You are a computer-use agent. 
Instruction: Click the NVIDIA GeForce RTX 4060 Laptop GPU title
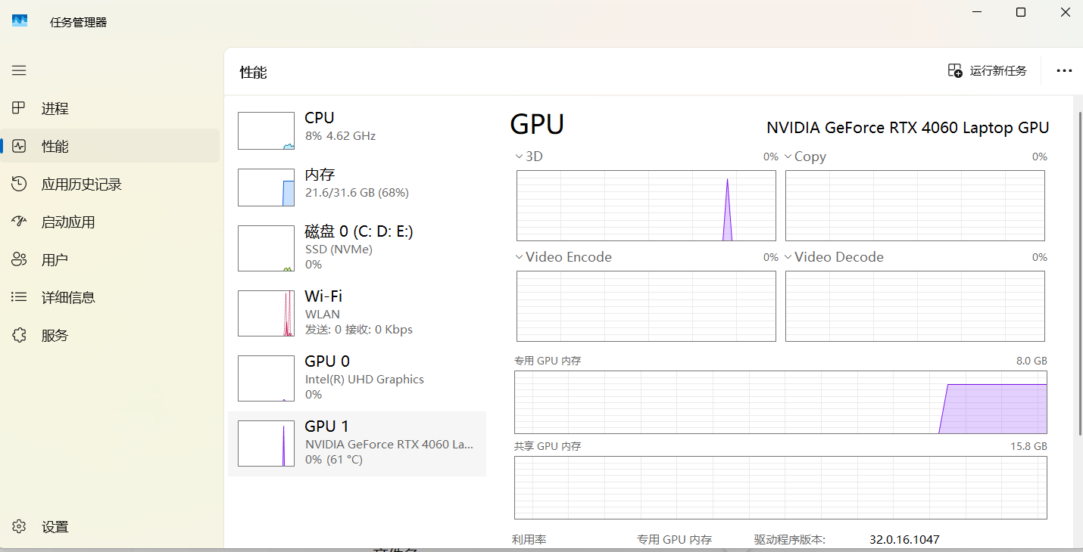907,128
